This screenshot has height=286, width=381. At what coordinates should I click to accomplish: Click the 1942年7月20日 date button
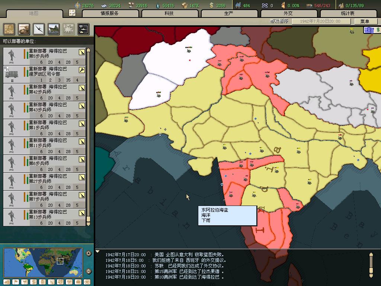321,22
